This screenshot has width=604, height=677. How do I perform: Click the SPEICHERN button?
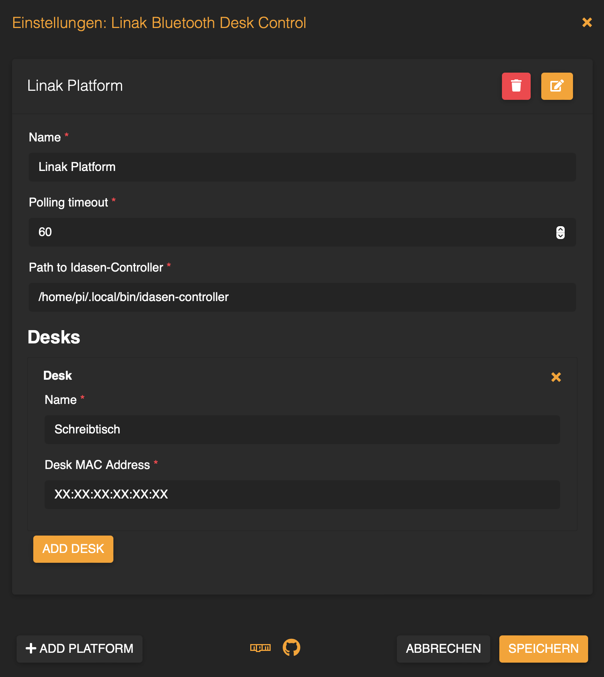[x=544, y=649]
